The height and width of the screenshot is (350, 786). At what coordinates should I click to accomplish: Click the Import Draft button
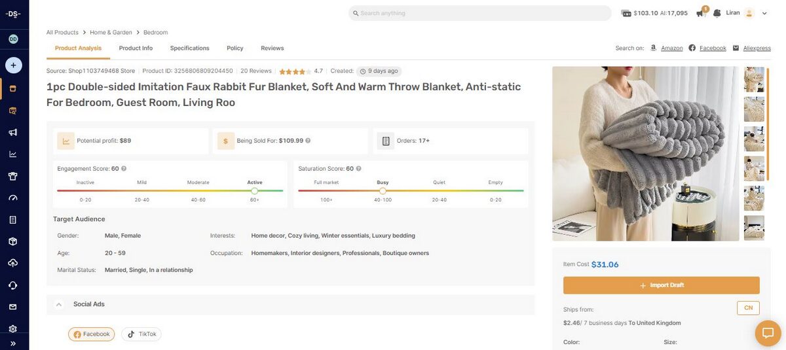(x=661, y=285)
